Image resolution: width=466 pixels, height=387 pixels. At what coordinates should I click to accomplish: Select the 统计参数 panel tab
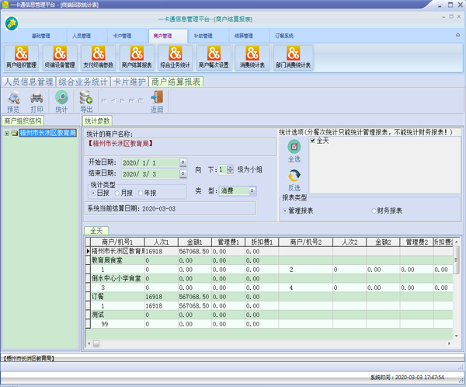click(97, 120)
